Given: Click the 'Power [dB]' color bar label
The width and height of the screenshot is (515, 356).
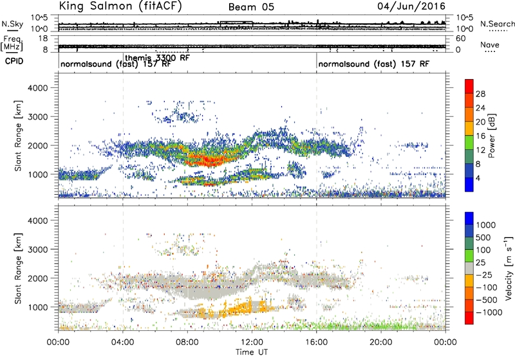Looking at the screenshot, I should [x=492, y=136].
